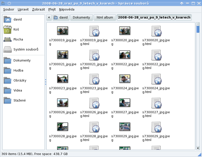Go to html album in path bar
This screenshot has height=157, width=202.
pyautogui.click(x=105, y=17)
